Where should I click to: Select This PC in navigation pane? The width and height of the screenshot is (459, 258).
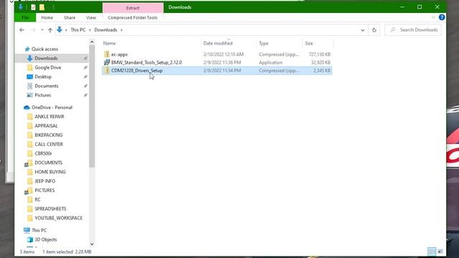tap(39, 230)
